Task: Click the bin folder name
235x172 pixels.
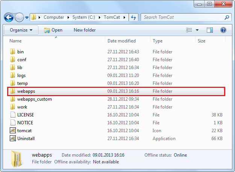Action: point(20,52)
